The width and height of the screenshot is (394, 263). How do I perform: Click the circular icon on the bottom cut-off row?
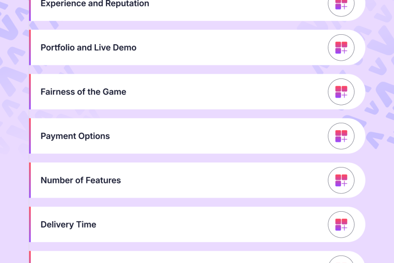point(341,260)
